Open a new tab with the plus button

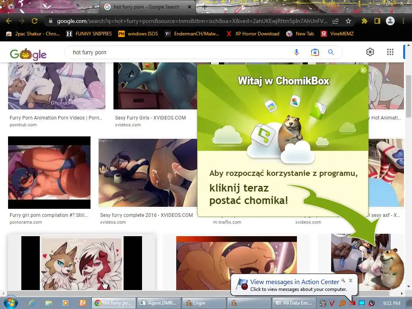[x=205, y=7]
